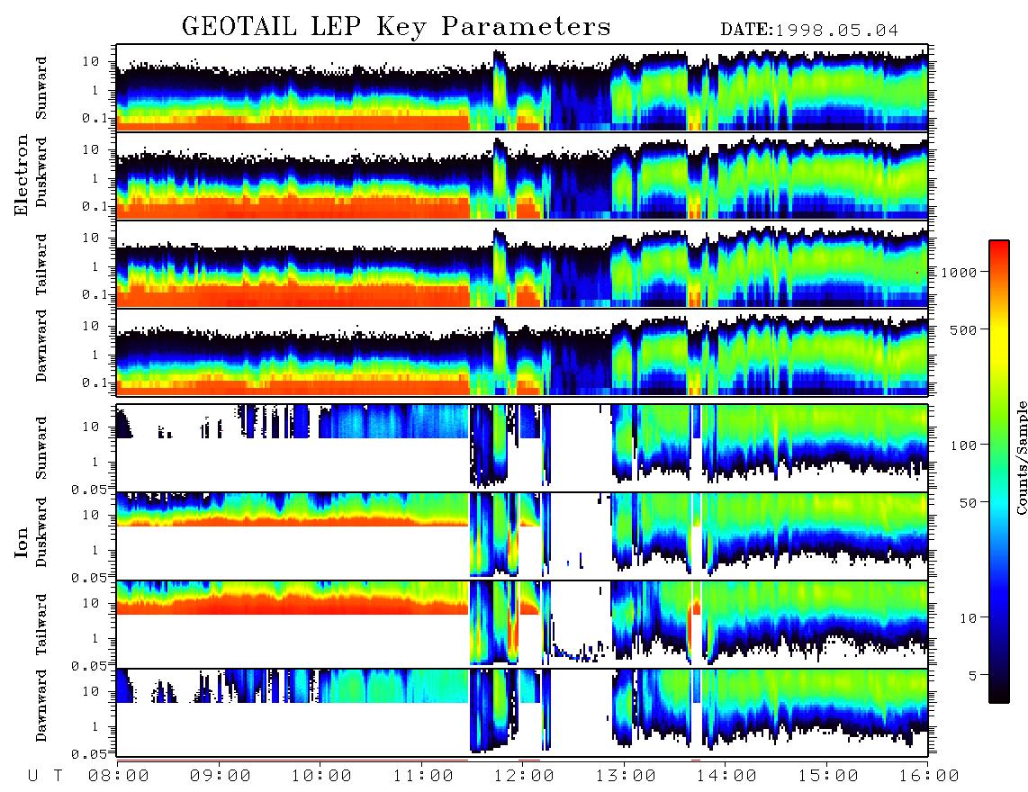Click the 100 colorbar tick label

(x=963, y=445)
